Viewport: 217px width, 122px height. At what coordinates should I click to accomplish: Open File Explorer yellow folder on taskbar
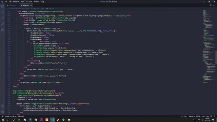(69, 120)
